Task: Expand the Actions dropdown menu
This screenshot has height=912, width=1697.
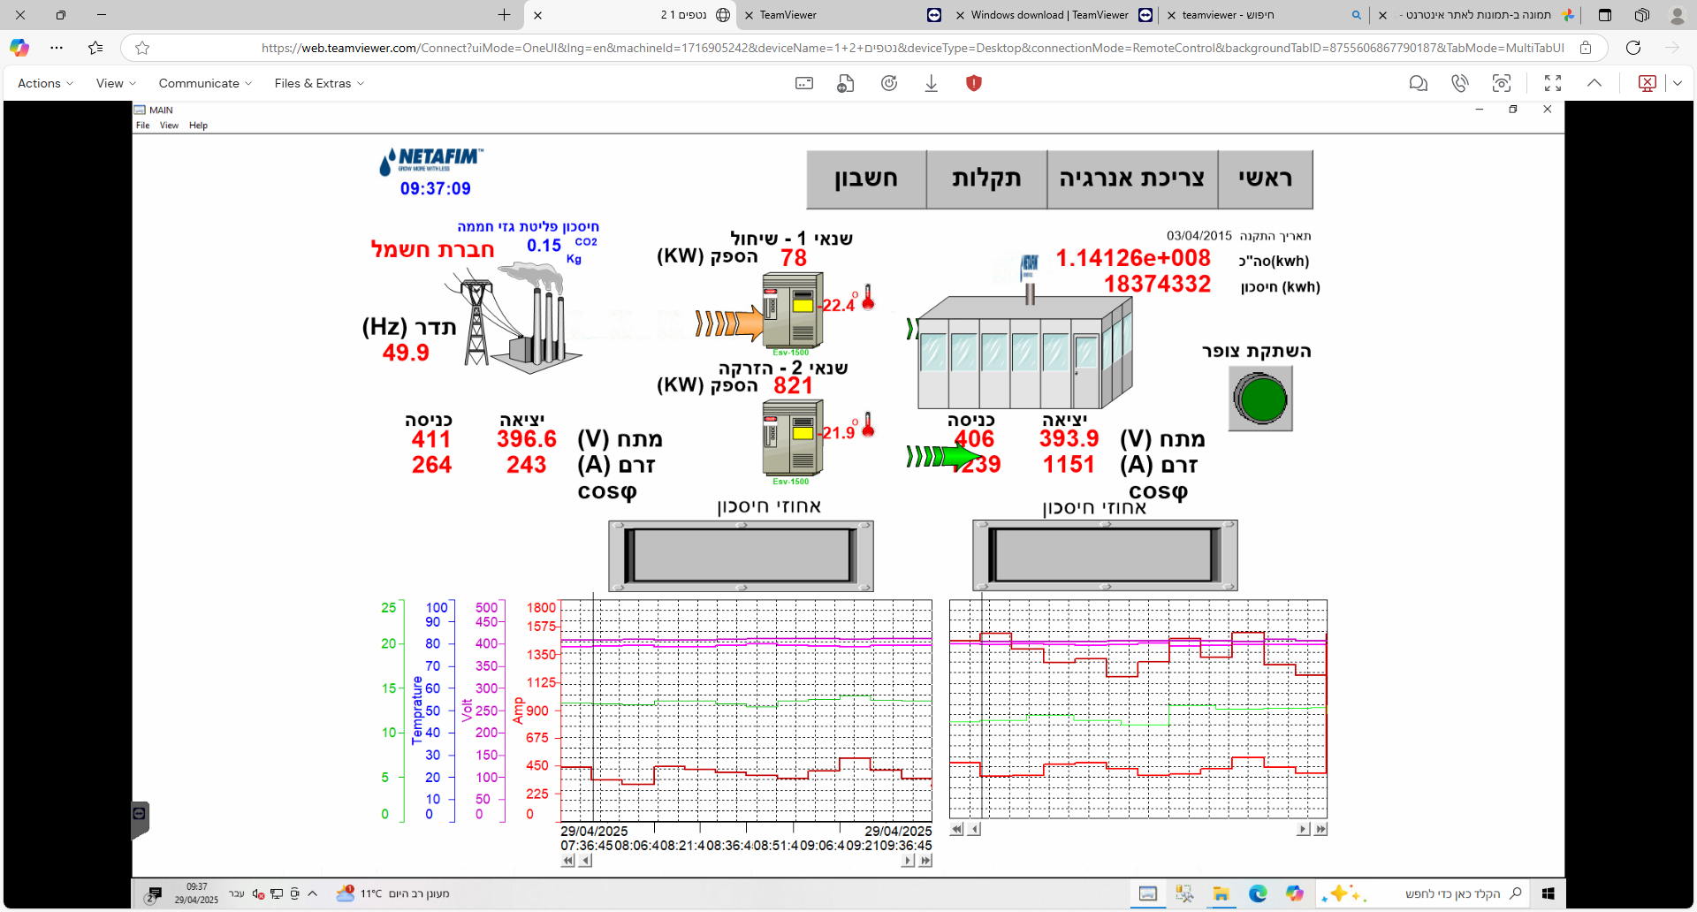Action: coord(45,83)
